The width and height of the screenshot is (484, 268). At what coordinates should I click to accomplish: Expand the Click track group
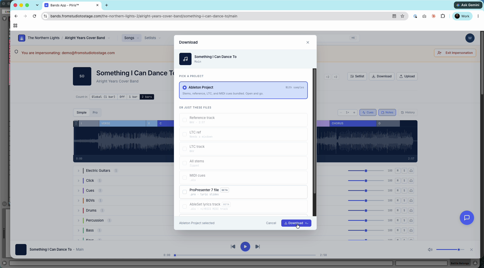79,181
